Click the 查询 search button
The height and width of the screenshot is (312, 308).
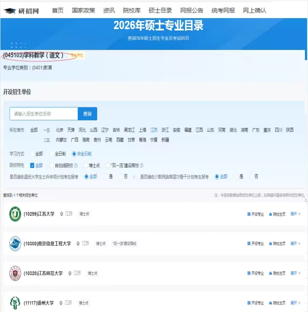point(87,114)
